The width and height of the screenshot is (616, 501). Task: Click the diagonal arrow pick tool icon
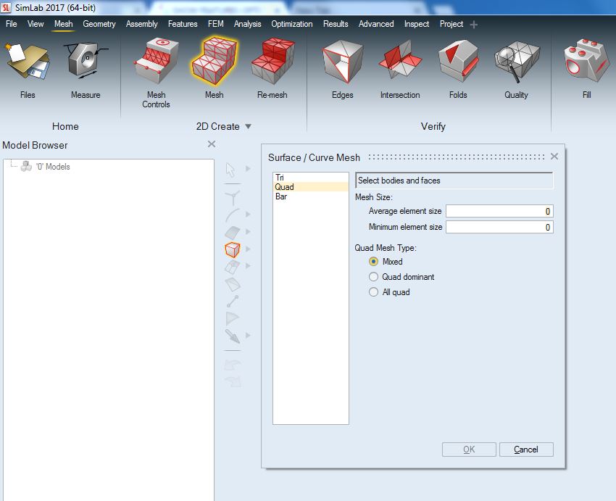pos(233,336)
